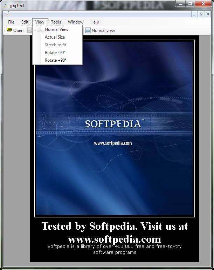Open the Help menu
The height and width of the screenshot is (270, 214).
coord(95,22)
